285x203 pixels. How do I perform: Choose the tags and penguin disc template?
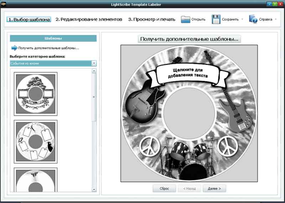pyautogui.click(x=35, y=141)
